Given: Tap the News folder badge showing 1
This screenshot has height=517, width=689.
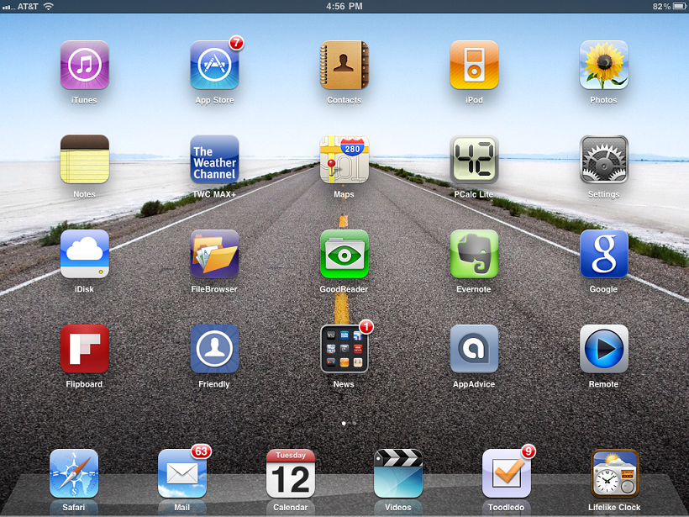Looking at the screenshot, I should [366, 327].
